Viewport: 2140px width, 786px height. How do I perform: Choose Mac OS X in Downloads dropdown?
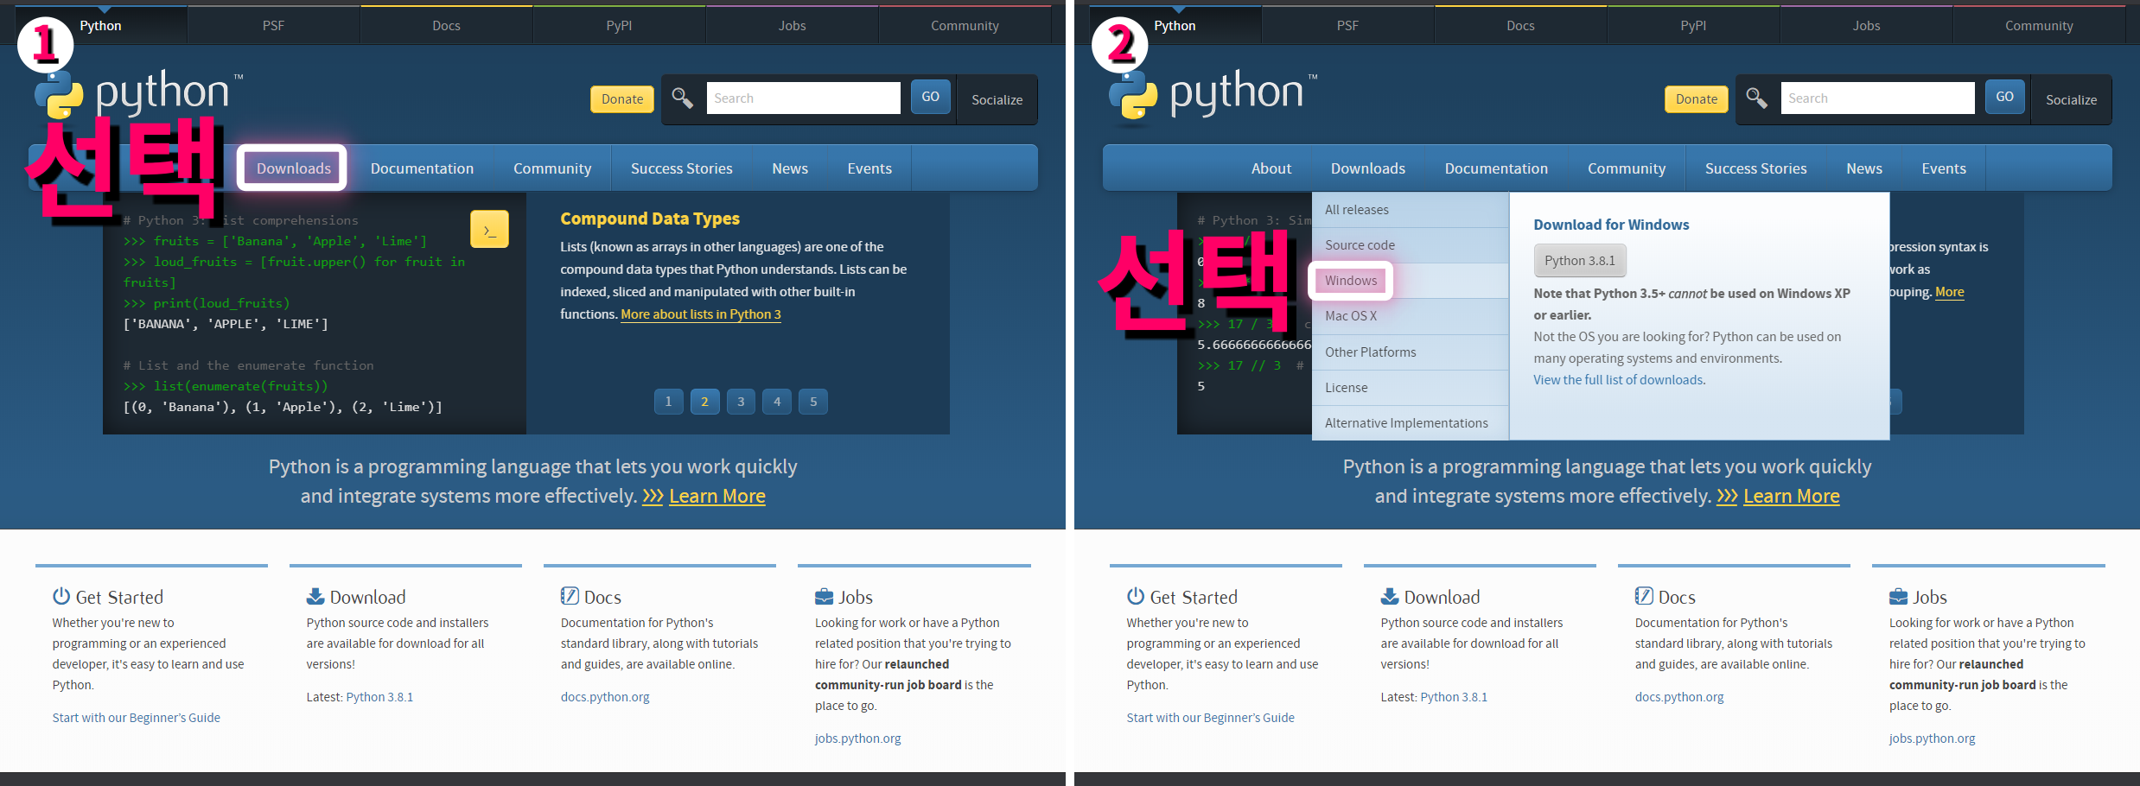click(x=1411, y=316)
